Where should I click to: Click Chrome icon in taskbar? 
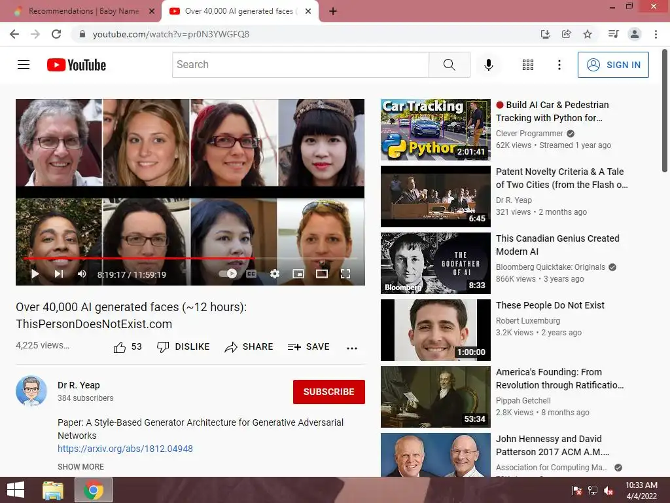pyautogui.click(x=94, y=490)
